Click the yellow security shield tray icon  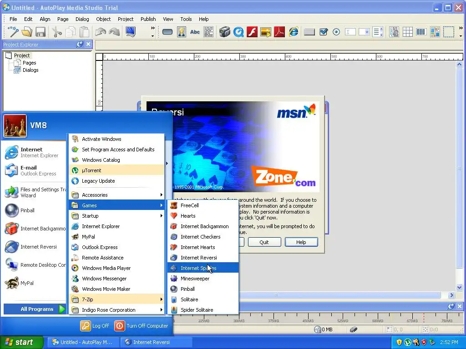399,342
